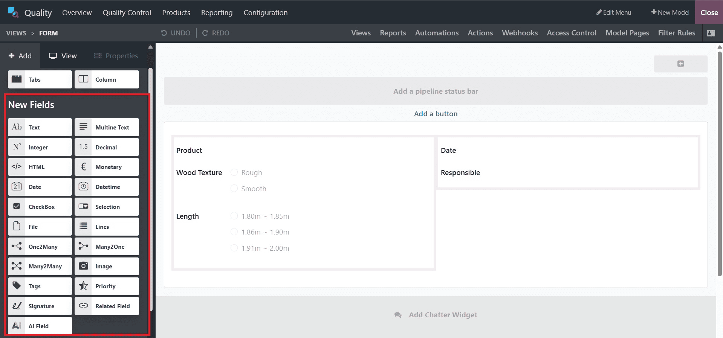Viewport: 723px width, 338px height.
Task: Add an Integer field
Action: [40, 147]
